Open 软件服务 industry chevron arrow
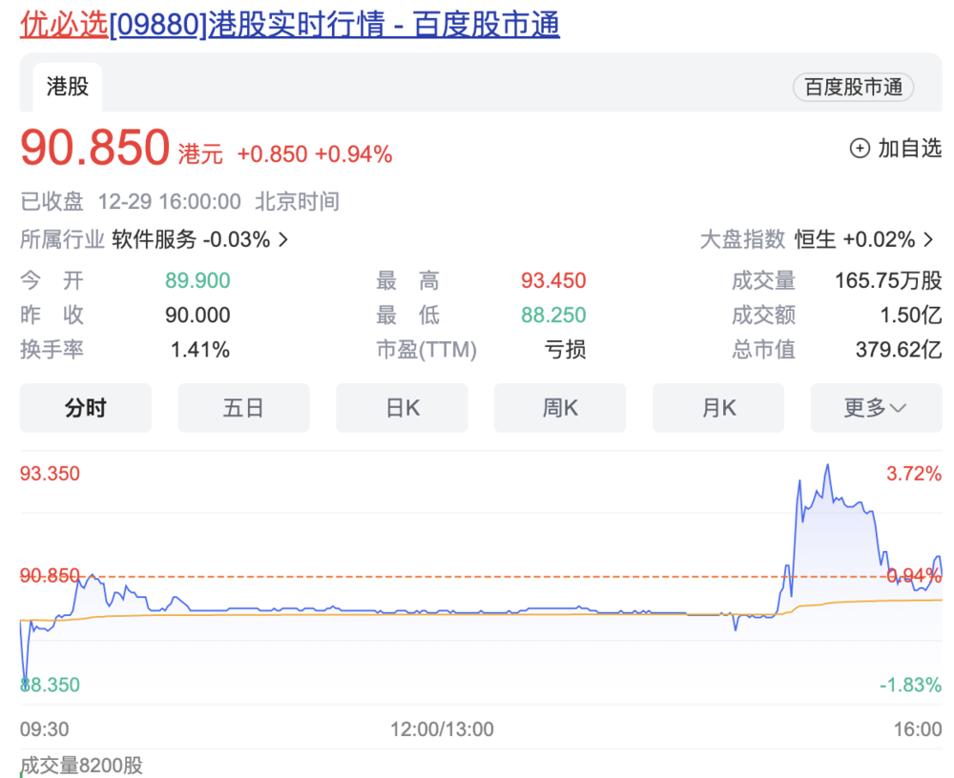The height and width of the screenshot is (778, 954). [283, 239]
